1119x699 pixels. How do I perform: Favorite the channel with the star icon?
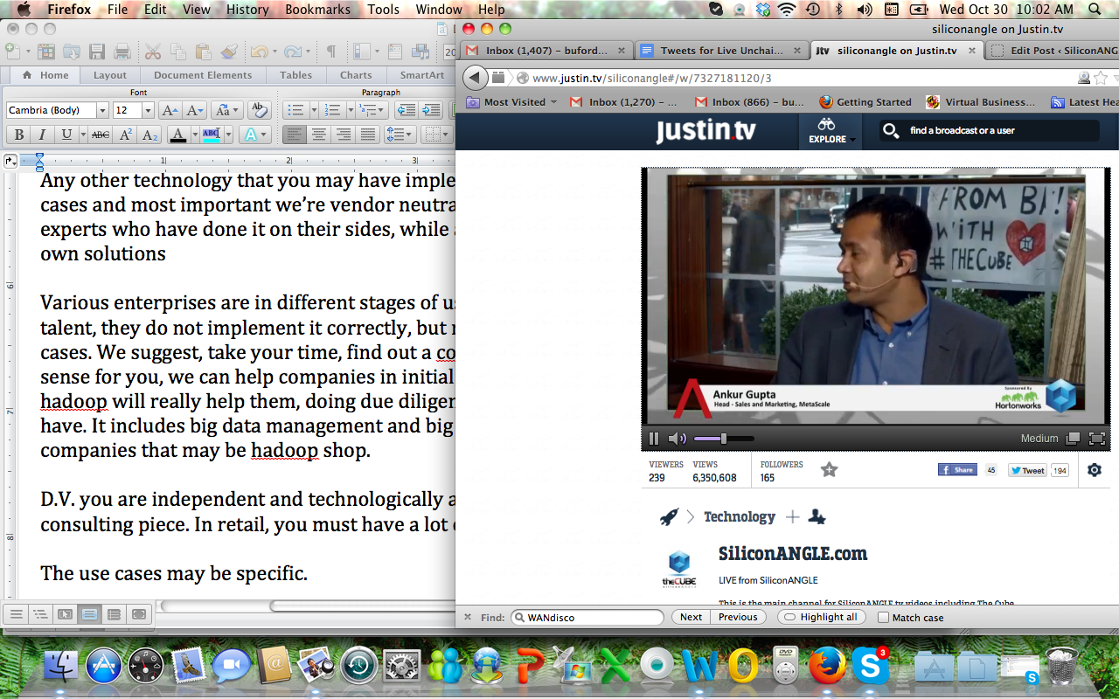point(830,470)
